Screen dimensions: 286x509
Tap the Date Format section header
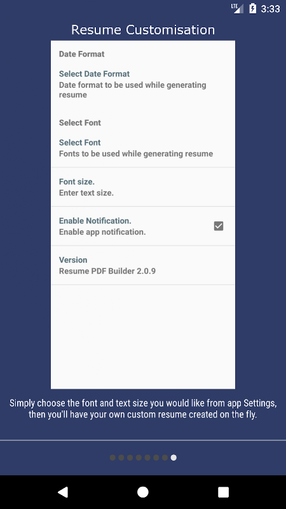point(82,54)
